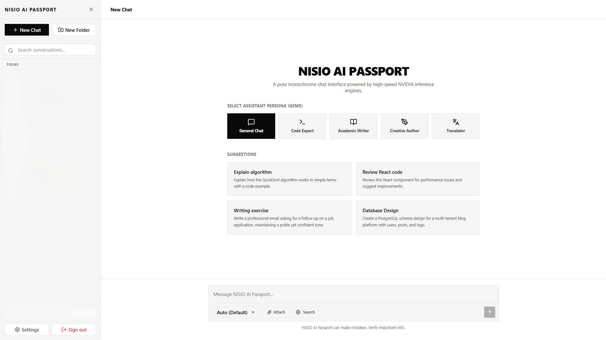Select the Academic Writer persona

[x=353, y=126]
